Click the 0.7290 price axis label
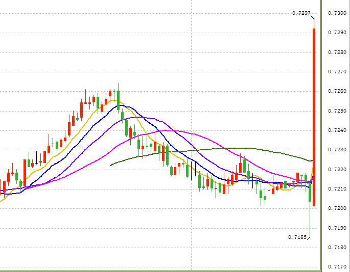 pyautogui.click(x=337, y=33)
